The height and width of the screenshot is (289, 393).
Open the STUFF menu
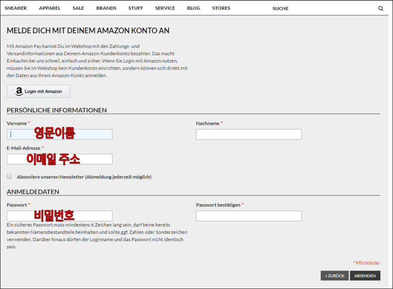[x=136, y=8]
